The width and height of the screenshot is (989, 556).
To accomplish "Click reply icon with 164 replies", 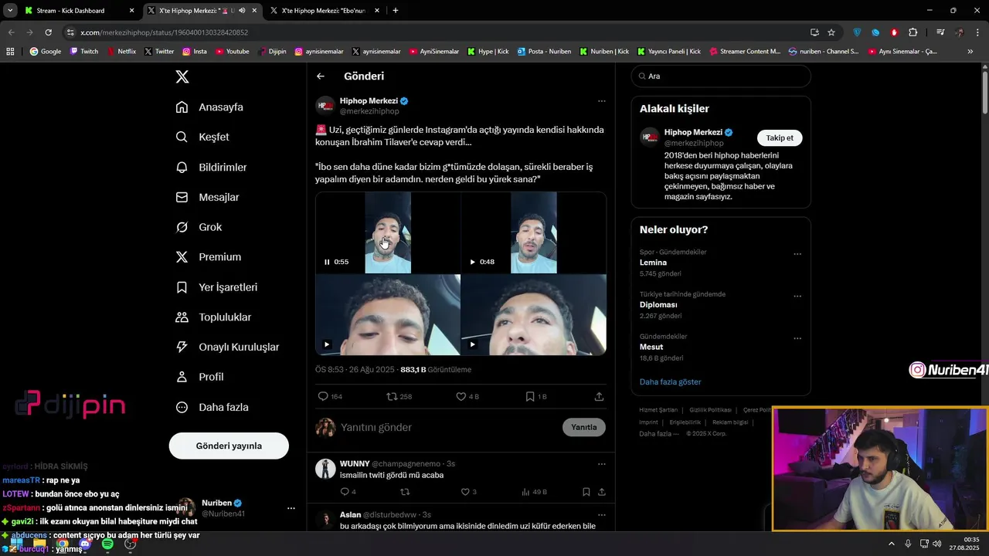I will 323,396.
